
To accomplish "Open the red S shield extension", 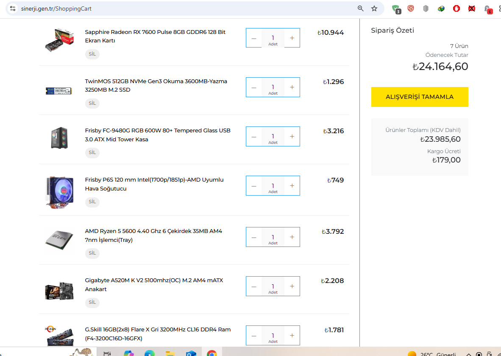I will pos(411,8).
